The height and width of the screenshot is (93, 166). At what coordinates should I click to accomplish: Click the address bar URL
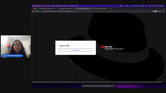95,11
